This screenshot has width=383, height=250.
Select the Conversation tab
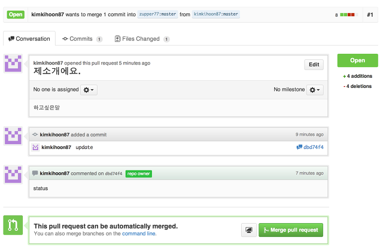click(29, 38)
